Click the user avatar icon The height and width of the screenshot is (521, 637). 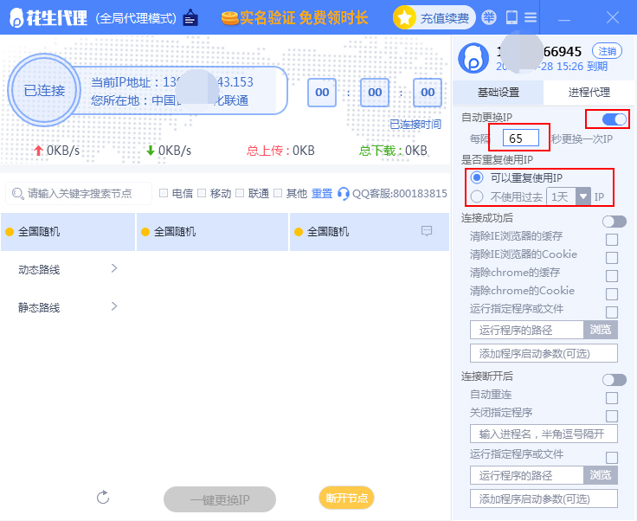(x=473, y=58)
